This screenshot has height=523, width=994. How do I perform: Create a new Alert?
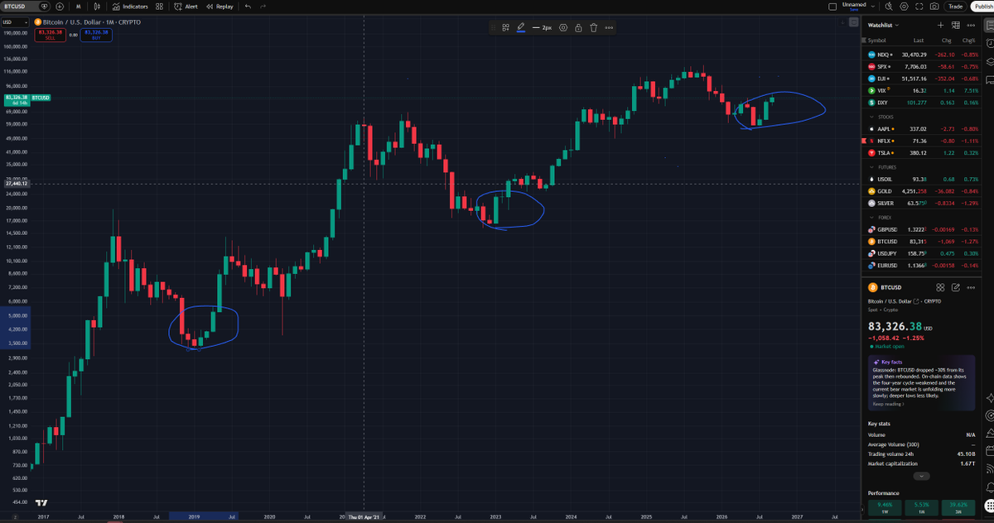(186, 6)
